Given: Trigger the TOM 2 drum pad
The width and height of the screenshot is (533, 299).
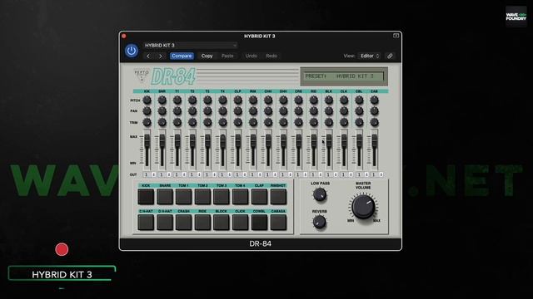Looking at the screenshot, I should coord(202,197).
